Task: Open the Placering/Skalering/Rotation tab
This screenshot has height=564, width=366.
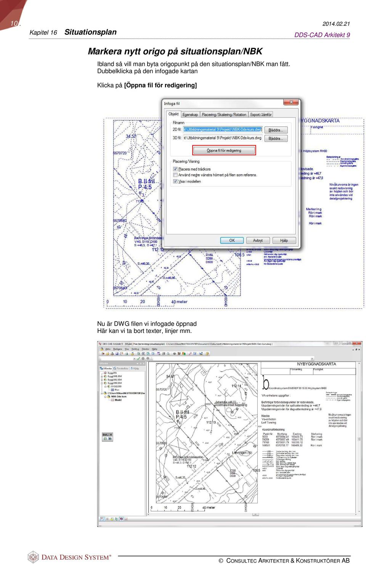Action: tap(224, 115)
